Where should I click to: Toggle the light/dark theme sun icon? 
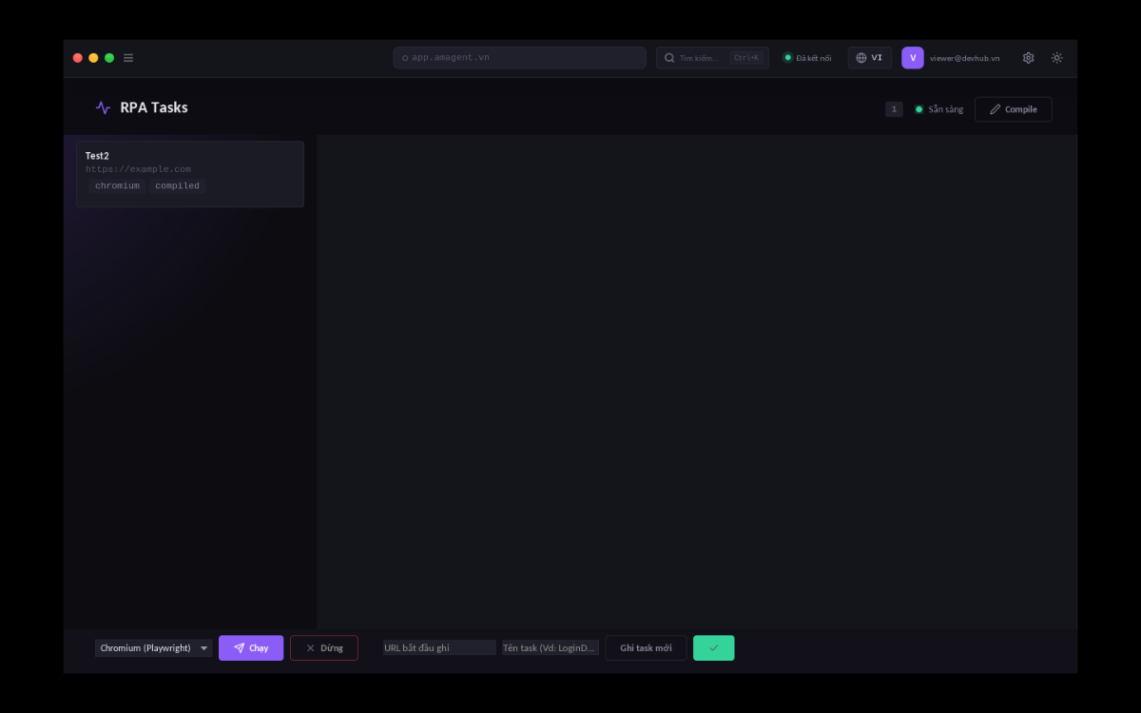(1056, 58)
